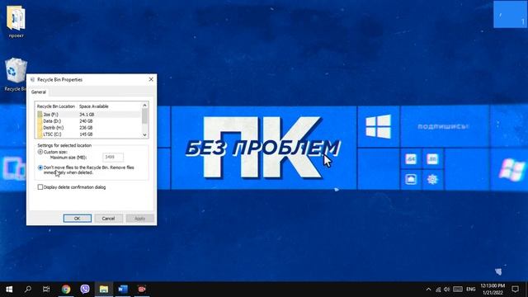Click the Space Available column header
Image resolution: width=528 pixels, height=297 pixels.
[94, 106]
